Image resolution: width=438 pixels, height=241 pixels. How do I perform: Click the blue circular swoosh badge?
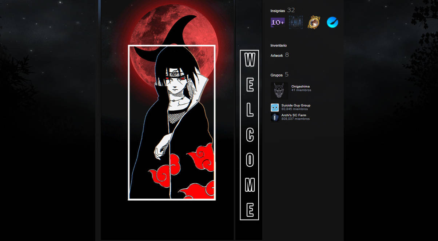[333, 23]
